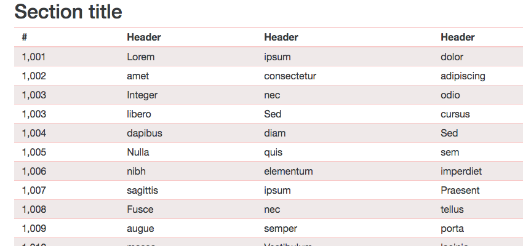Click the Praesent cell
Screen dimensions: 523x246
[460, 191]
